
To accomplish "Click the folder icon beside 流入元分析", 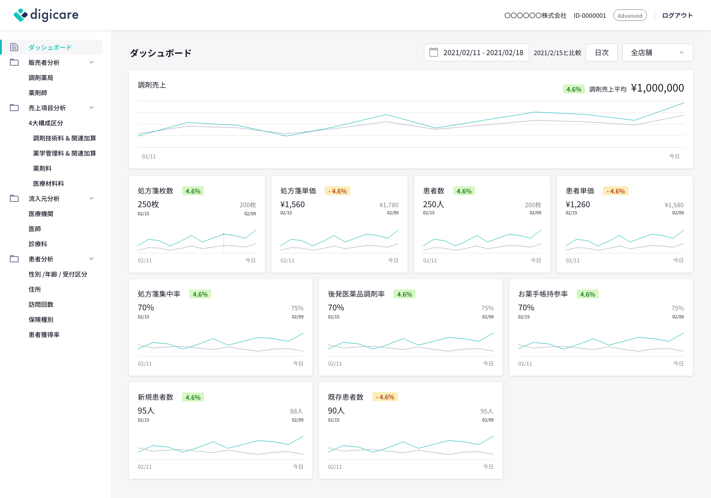I will click(x=14, y=198).
